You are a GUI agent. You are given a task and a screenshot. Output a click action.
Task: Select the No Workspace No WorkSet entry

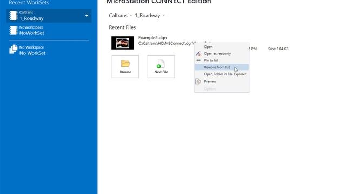tap(49, 50)
